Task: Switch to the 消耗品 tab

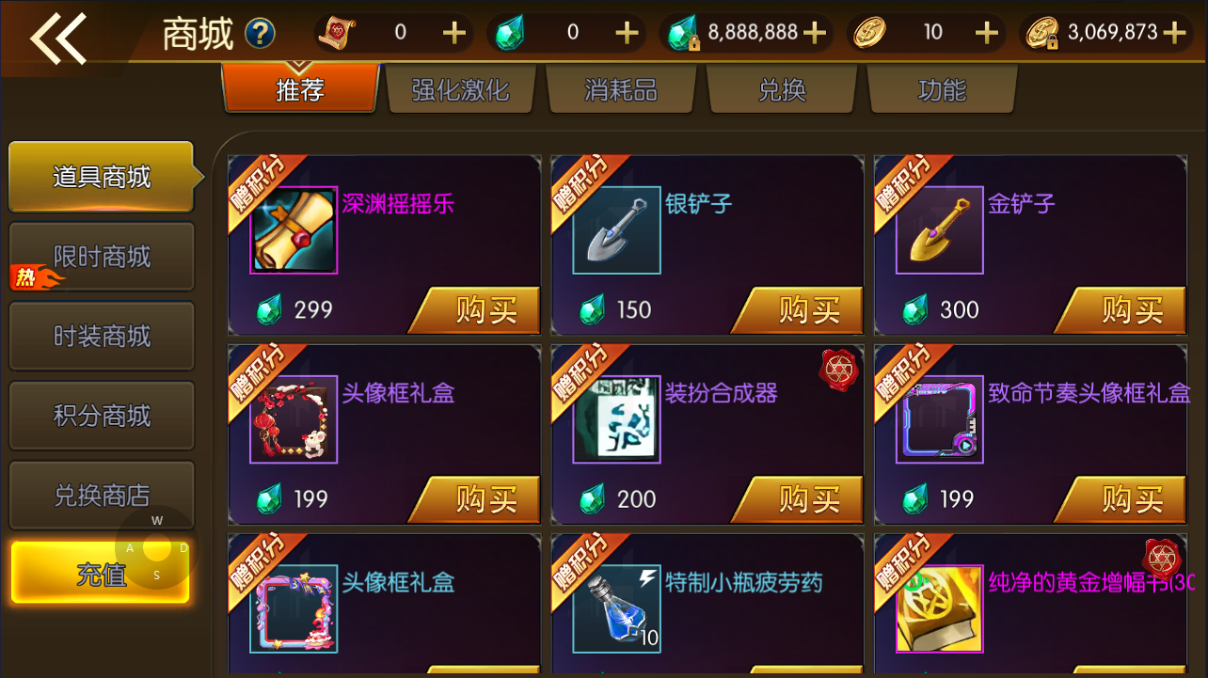Action: pyautogui.click(x=621, y=90)
